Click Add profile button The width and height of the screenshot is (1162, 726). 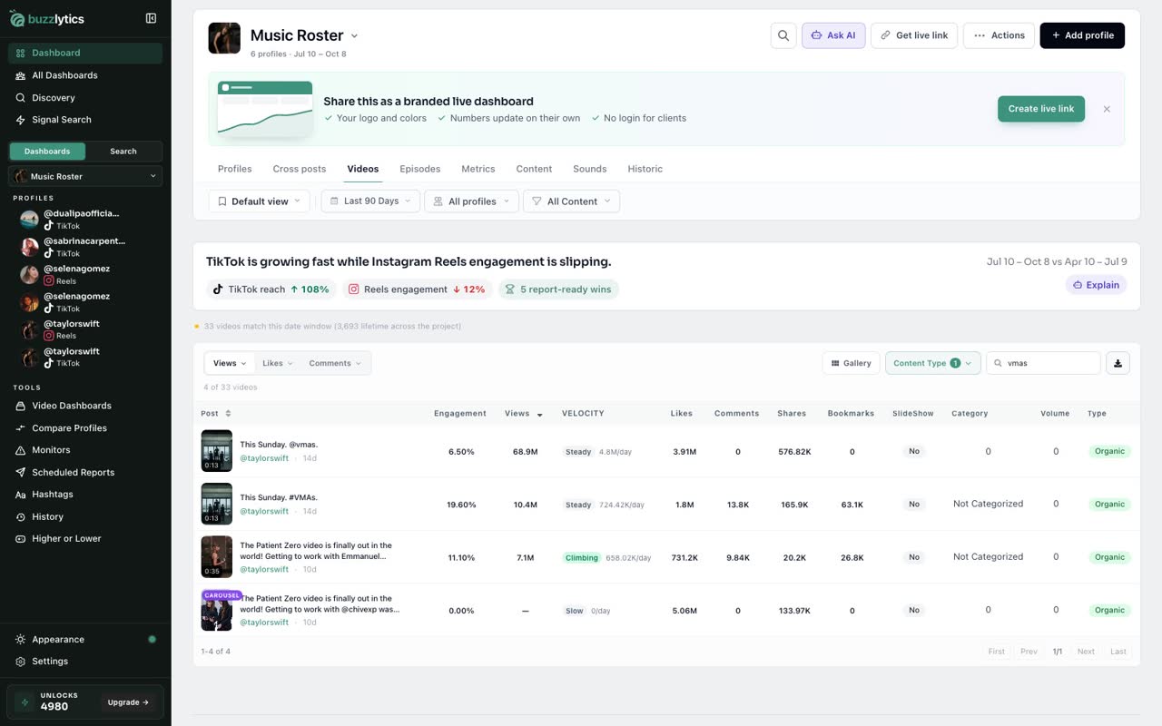click(x=1082, y=35)
